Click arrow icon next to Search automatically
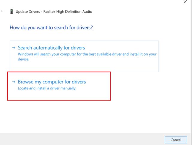The image size is (192, 145). 14,47
